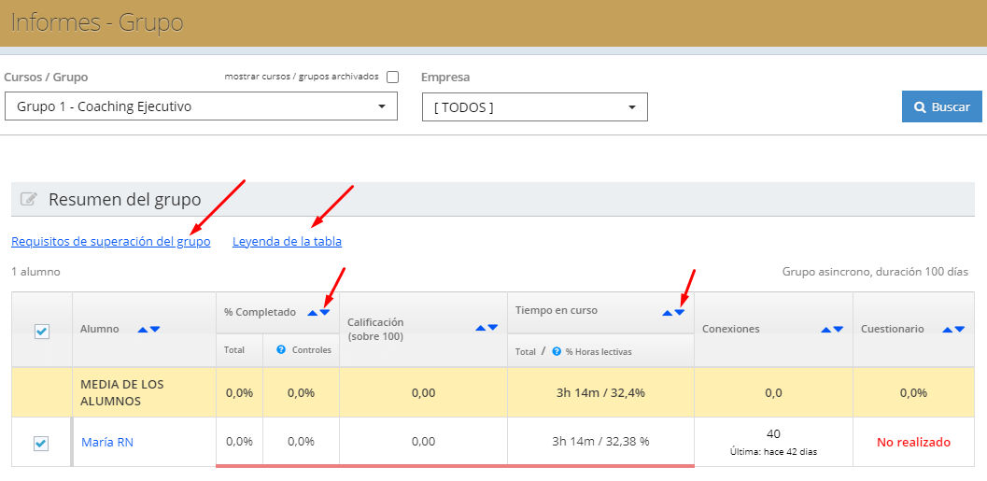
Task: Toggle the select-all checkbox in table header
Action: pos(41,332)
